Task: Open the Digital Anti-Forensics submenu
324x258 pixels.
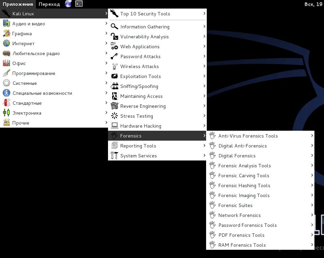Action: pyautogui.click(x=260, y=146)
